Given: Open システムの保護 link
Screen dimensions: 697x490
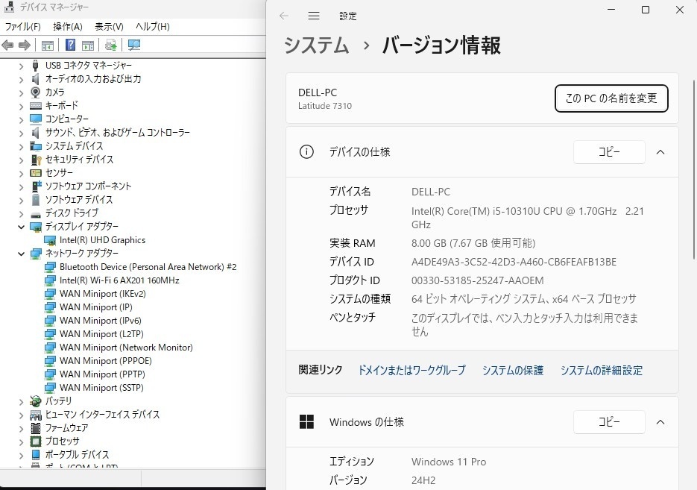Looking at the screenshot, I should click(513, 370).
